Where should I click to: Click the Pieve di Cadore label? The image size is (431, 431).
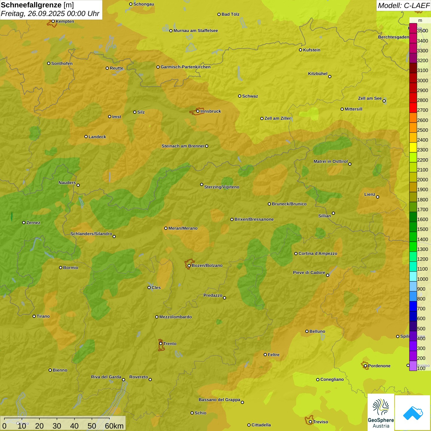309,272
